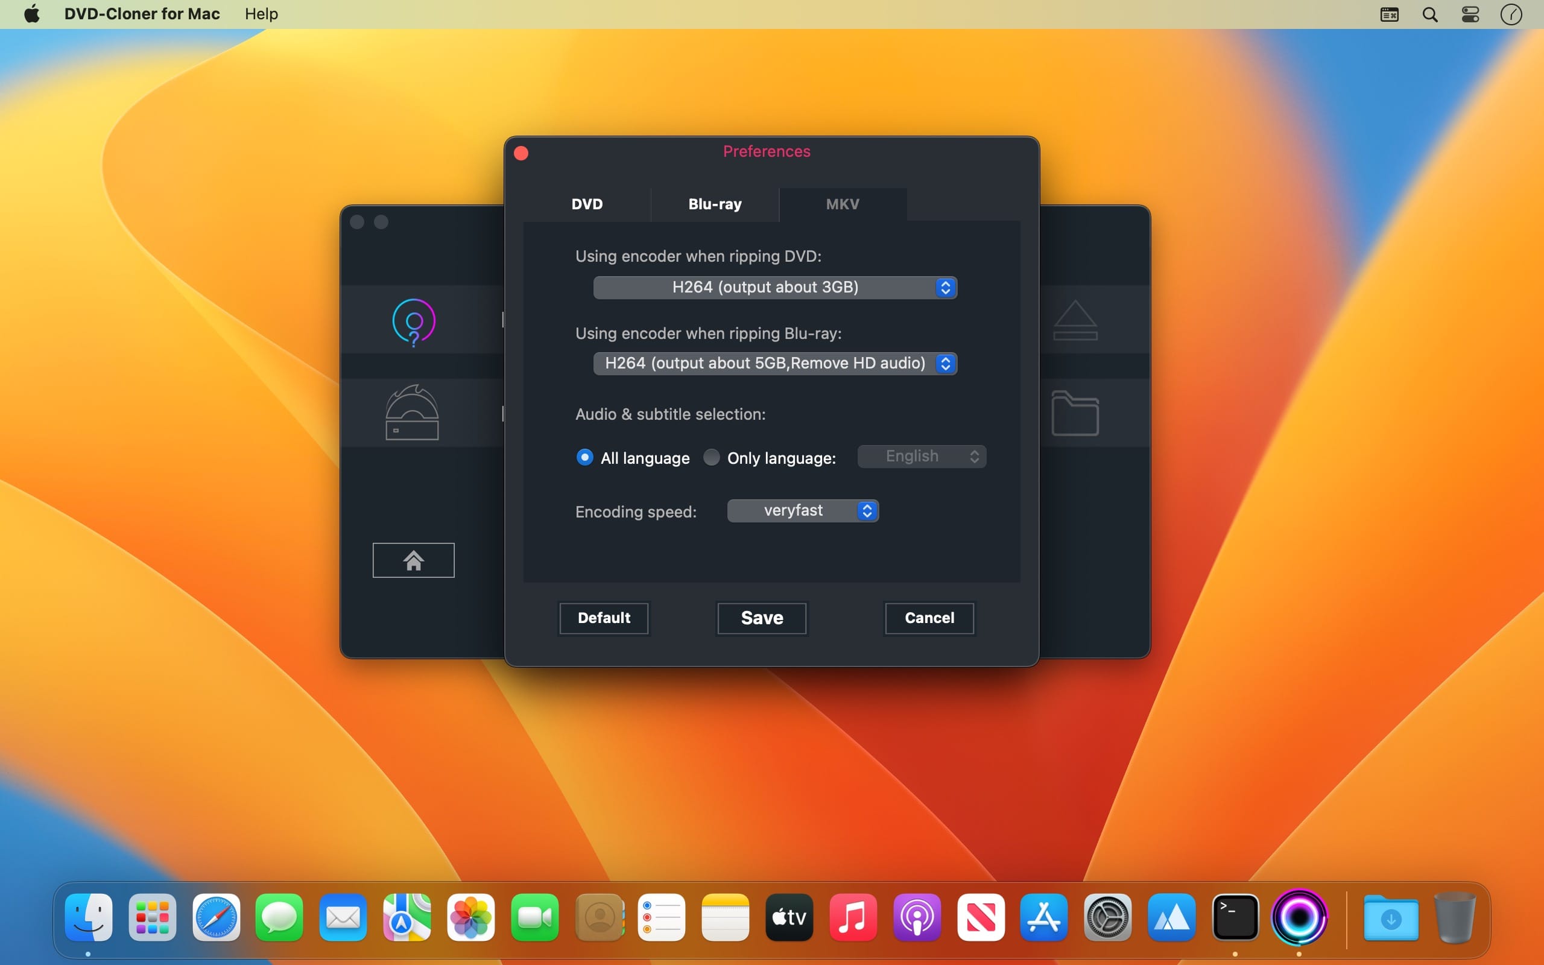This screenshot has width=1544, height=965.
Task: Open the Blu-ray ripping encoder dropdown
Action: click(774, 364)
